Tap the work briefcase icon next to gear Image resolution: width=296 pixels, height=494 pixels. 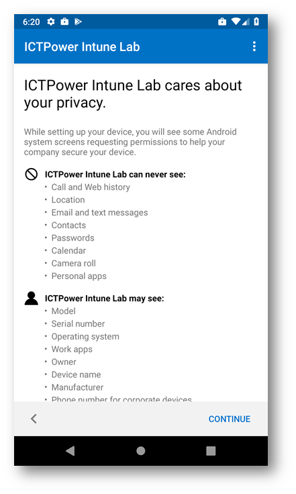(x=64, y=21)
